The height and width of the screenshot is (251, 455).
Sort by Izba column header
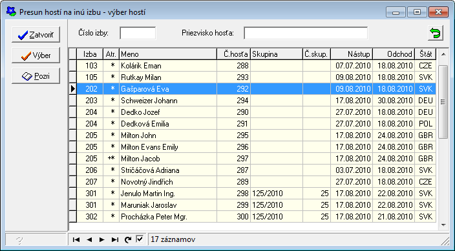tap(90, 54)
